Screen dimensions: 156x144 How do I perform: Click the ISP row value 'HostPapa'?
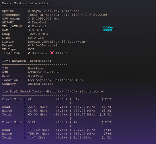point(36,69)
